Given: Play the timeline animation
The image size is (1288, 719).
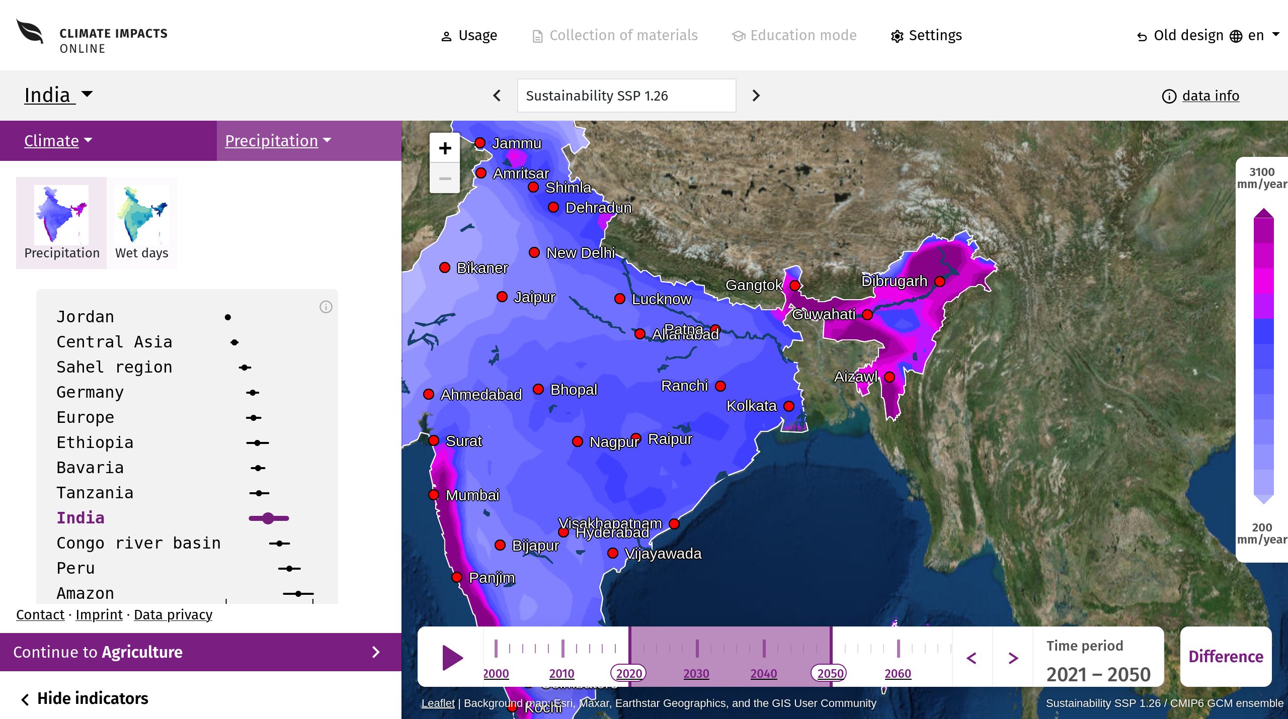Looking at the screenshot, I should tap(452, 658).
